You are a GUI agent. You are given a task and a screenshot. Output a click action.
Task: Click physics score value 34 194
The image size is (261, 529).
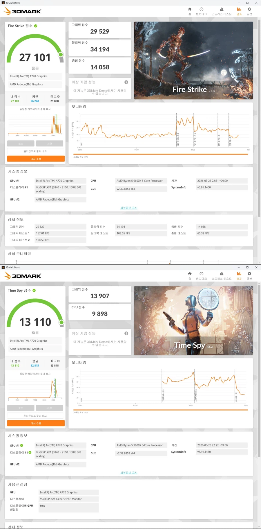tap(100, 49)
